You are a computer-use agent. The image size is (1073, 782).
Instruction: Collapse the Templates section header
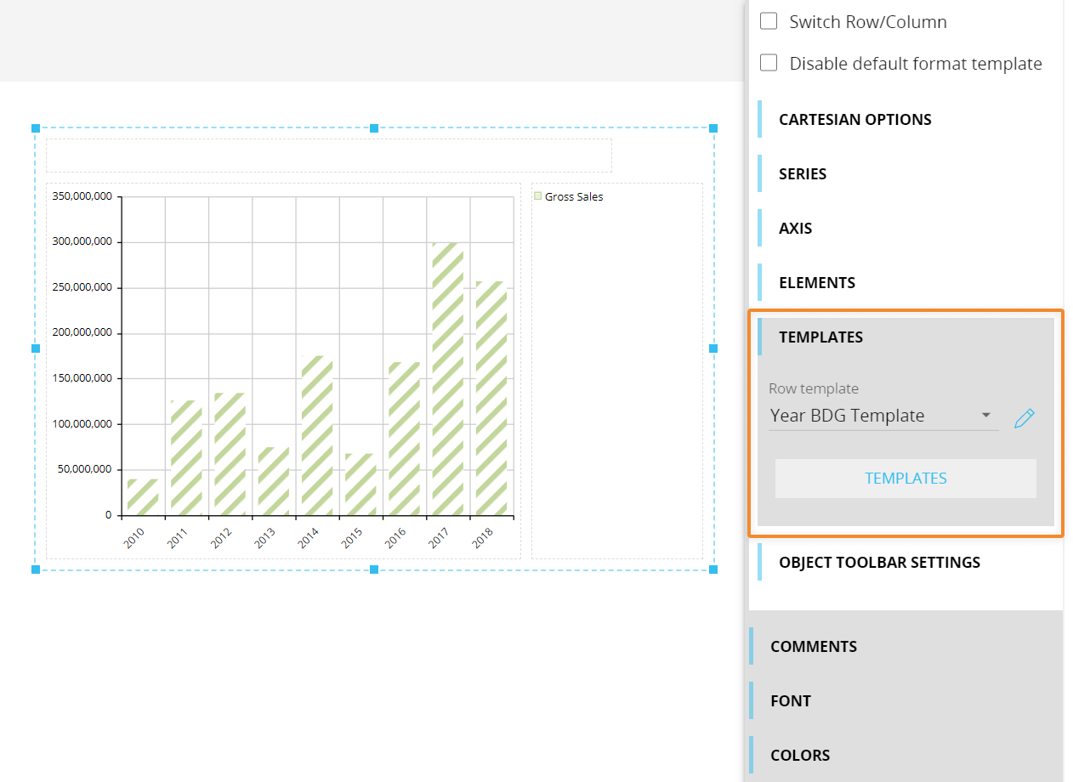point(820,337)
